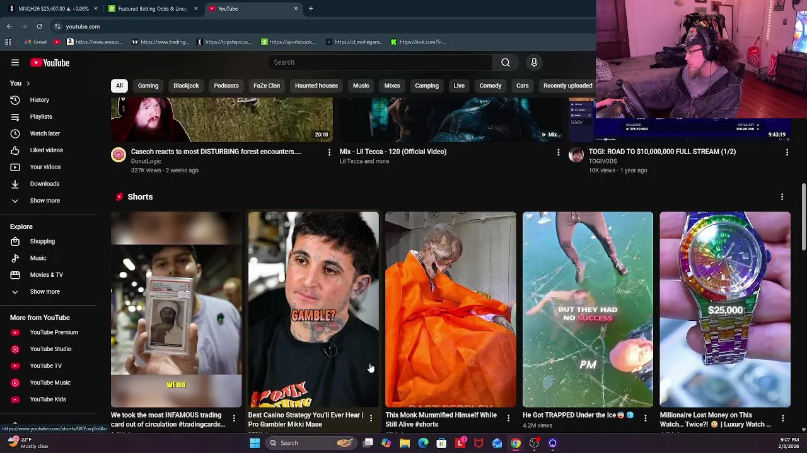Select the Mixes filter chip

pos(392,86)
